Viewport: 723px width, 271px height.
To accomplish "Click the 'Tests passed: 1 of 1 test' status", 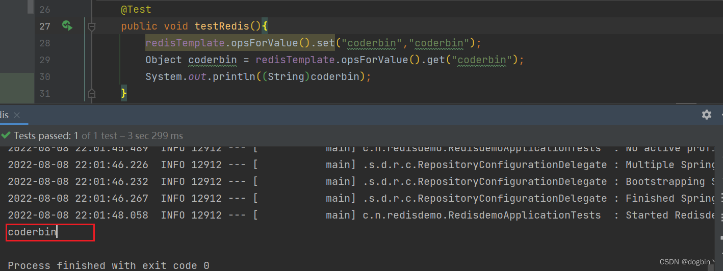I will 98,136.
